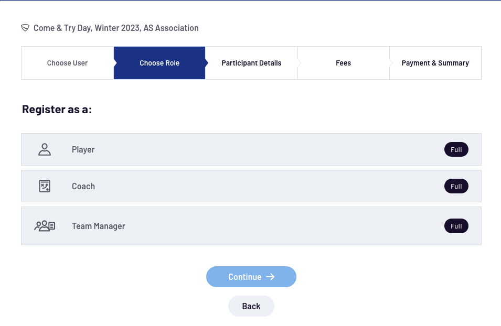Click the Coach tactics board icon
Image resolution: width=501 pixels, height=326 pixels.
pyautogui.click(x=45, y=186)
